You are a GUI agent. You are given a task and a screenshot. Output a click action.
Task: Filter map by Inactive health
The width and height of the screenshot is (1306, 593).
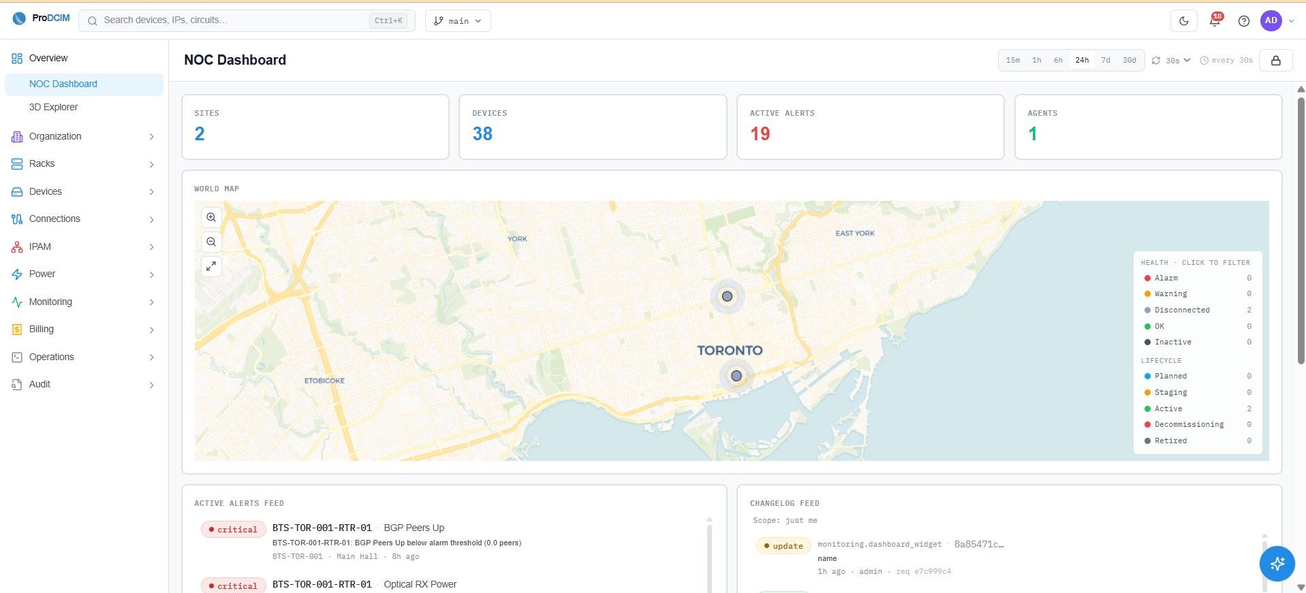pyautogui.click(x=1197, y=342)
